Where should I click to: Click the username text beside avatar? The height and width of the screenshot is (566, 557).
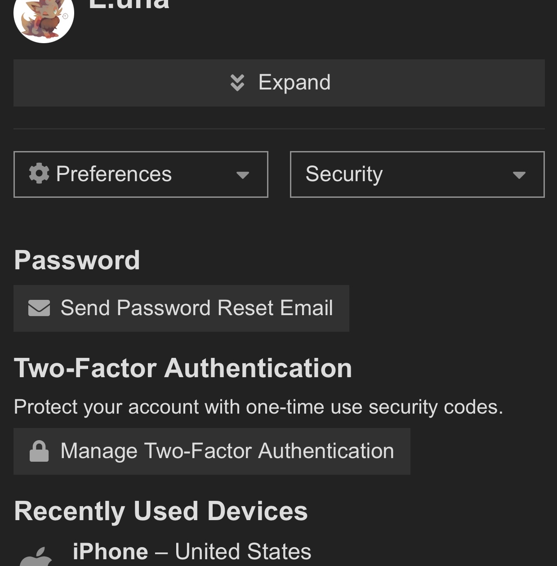(129, 4)
